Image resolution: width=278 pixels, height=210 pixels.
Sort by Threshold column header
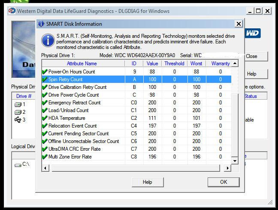[175, 64]
